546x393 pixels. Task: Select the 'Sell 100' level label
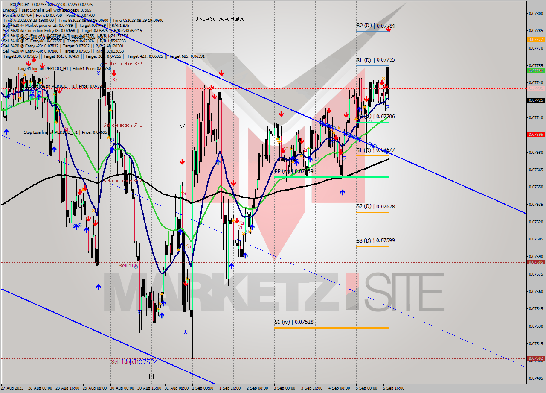coord(128,266)
